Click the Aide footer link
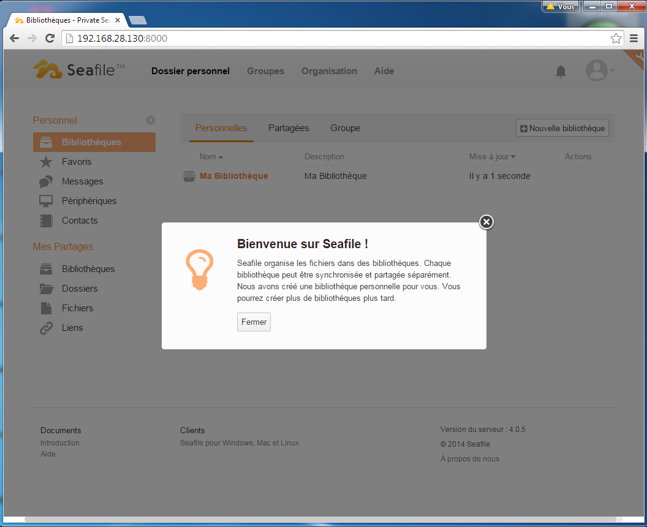647x527 pixels. pyautogui.click(x=48, y=454)
